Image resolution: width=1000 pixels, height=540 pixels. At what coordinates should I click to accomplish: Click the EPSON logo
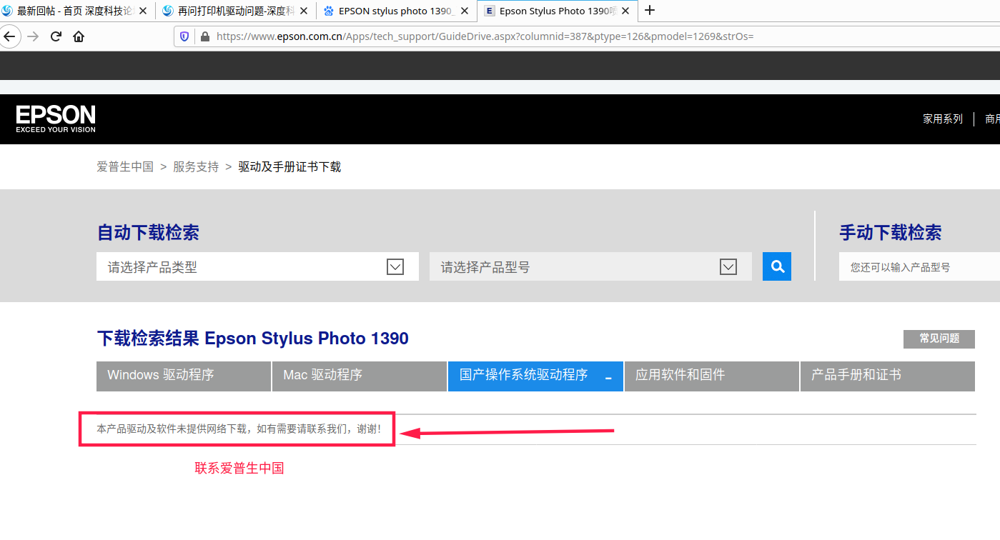56,119
